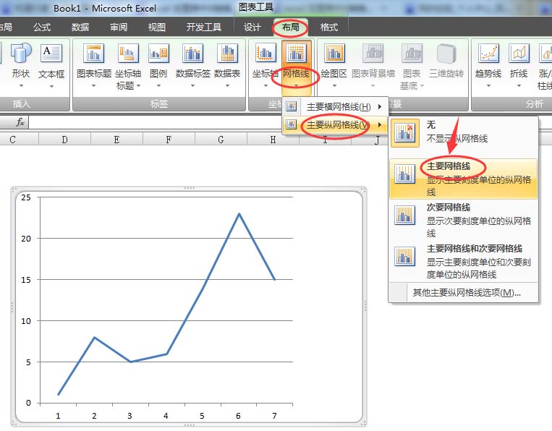Open the 网格线 gridlines dropdown
The height and width of the screenshot is (431, 552).
point(297,66)
